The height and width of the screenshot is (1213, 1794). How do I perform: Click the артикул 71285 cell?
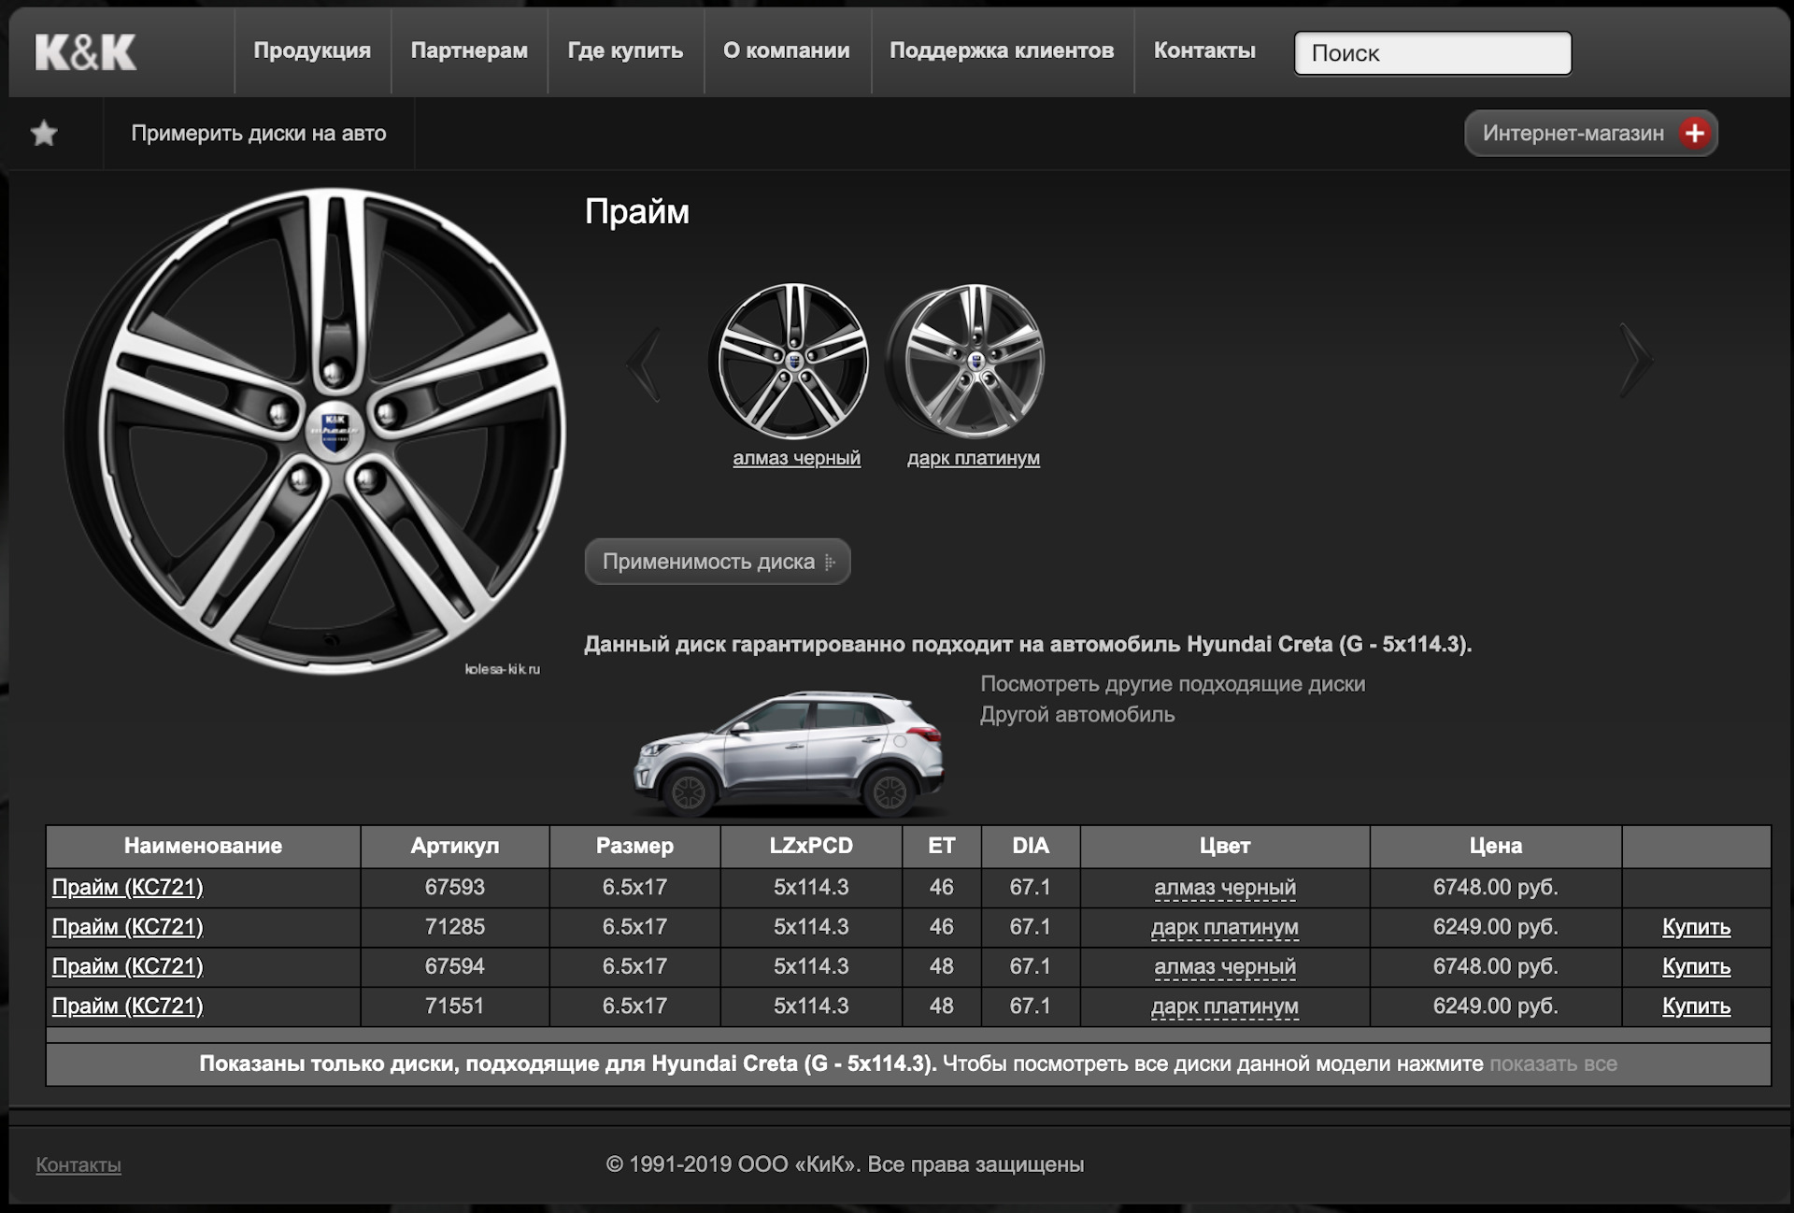[x=455, y=927]
